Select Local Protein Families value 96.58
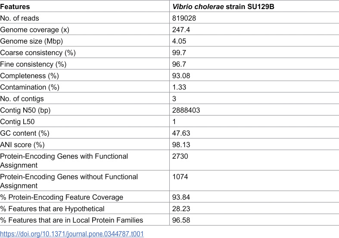Image resolution: width=339 pixels, height=238 pixels. [x=181, y=220]
